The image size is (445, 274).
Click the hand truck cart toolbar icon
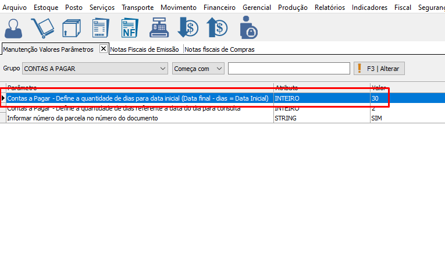pos(42,28)
